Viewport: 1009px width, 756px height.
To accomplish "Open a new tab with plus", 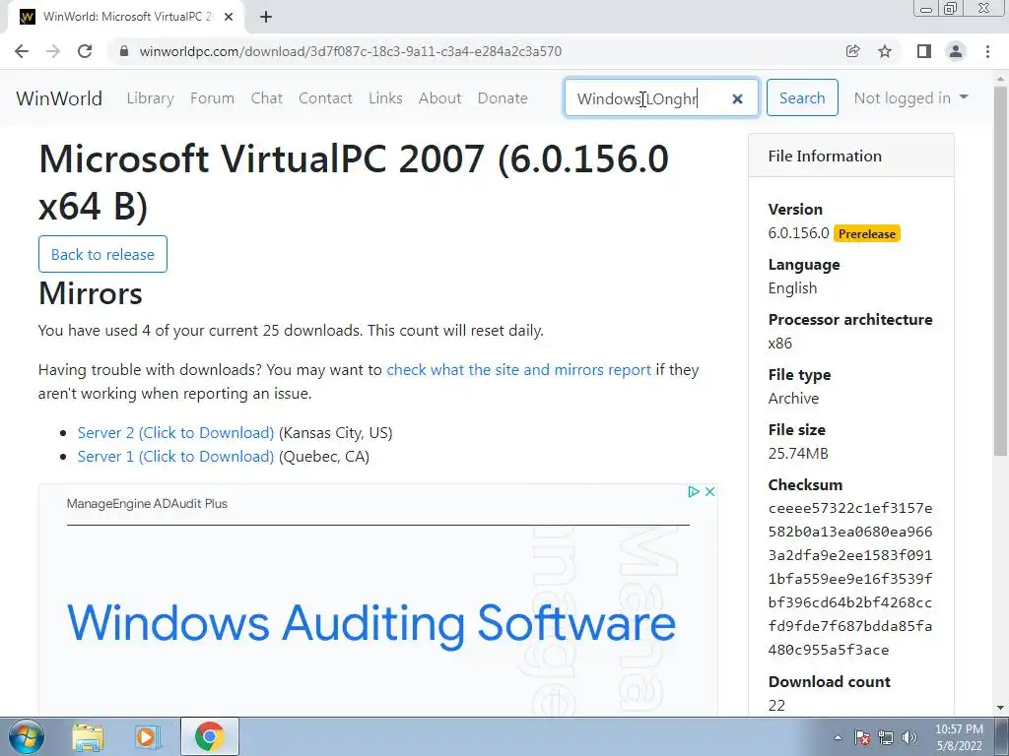I will (266, 17).
